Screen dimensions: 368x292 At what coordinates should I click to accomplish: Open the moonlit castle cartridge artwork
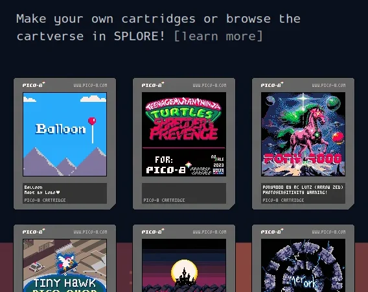184,265
